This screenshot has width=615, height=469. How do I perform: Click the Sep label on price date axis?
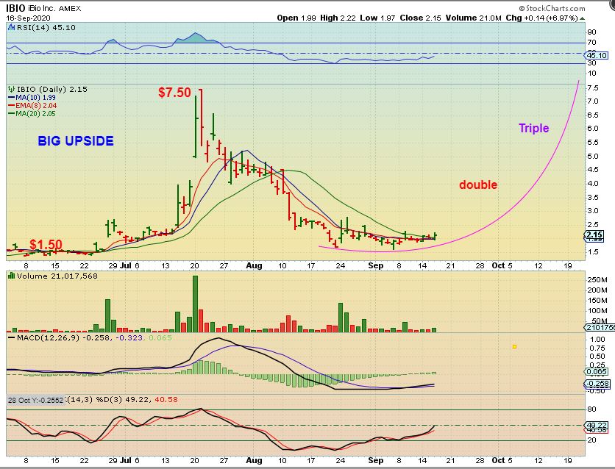coord(376,265)
